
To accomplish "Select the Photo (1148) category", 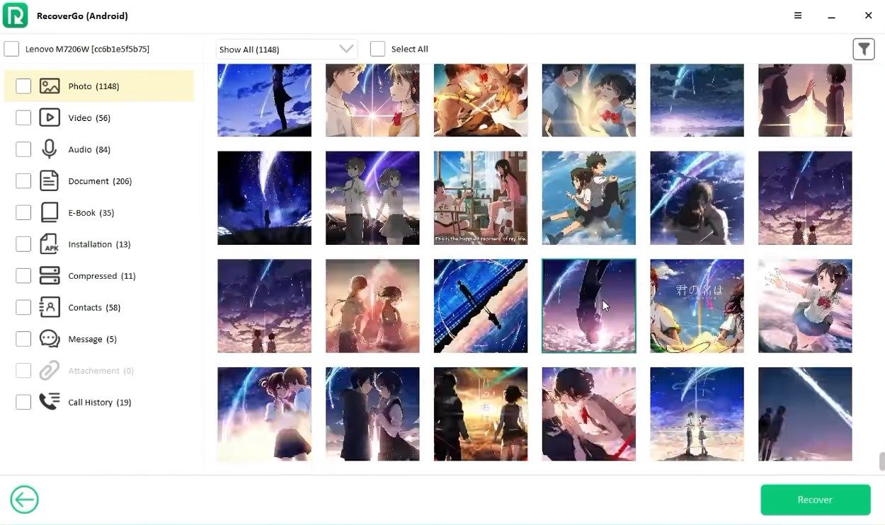I will [x=99, y=86].
